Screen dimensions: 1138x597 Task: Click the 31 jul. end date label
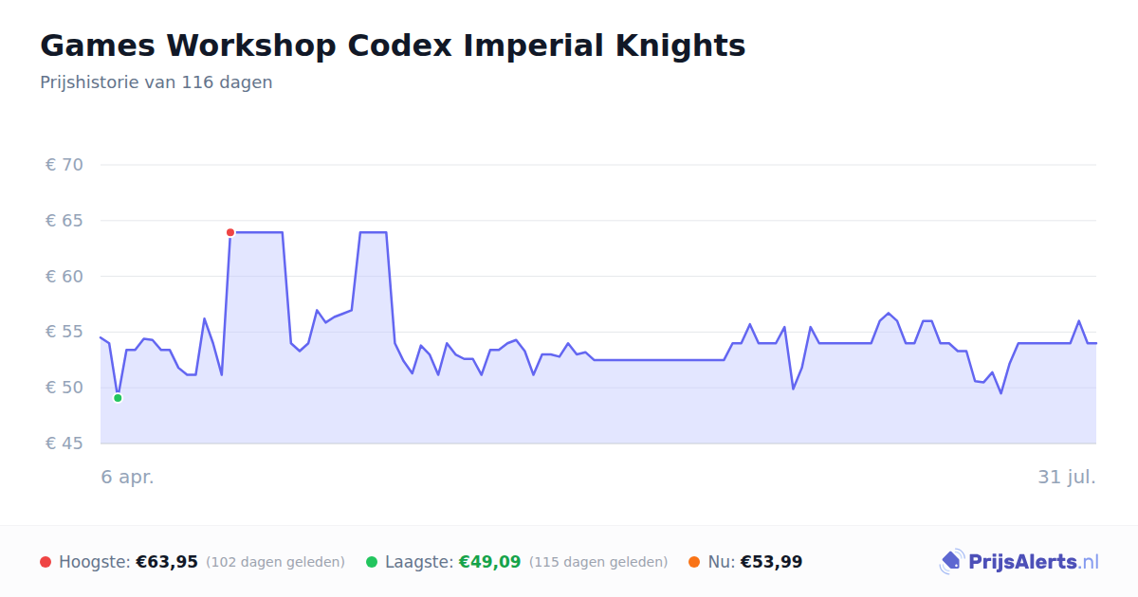click(1067, 477)
